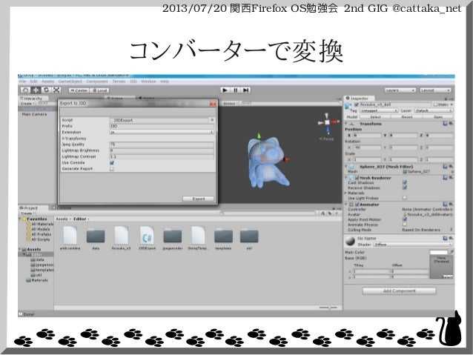Toggle the Local handle button
473x355 pixels.
[99, 90]
